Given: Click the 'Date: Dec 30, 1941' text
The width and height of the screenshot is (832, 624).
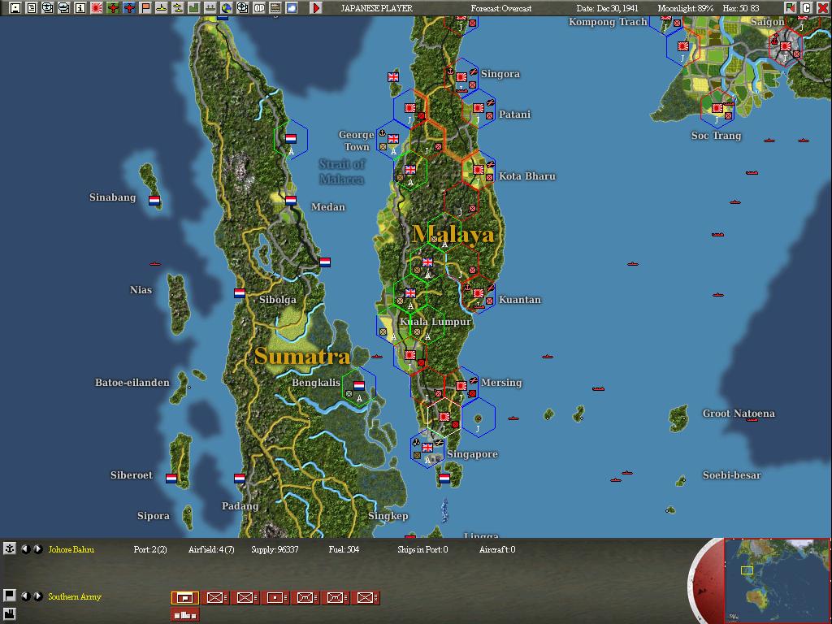Looking at the screenshot, I should click(608, 8).
